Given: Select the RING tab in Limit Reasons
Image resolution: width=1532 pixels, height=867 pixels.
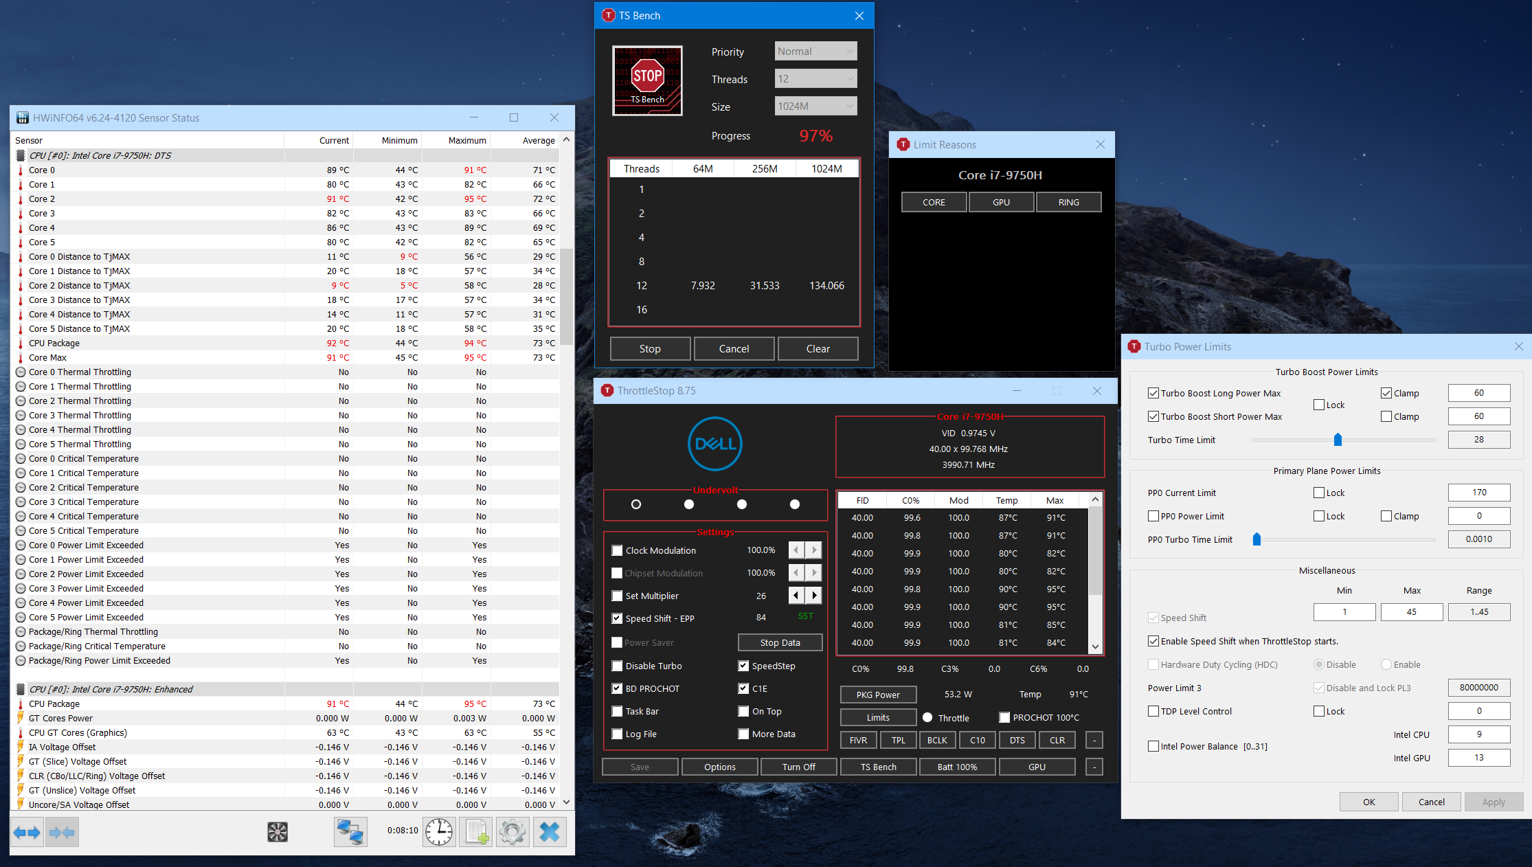Looking at the screenshot, I should 1068,202.
